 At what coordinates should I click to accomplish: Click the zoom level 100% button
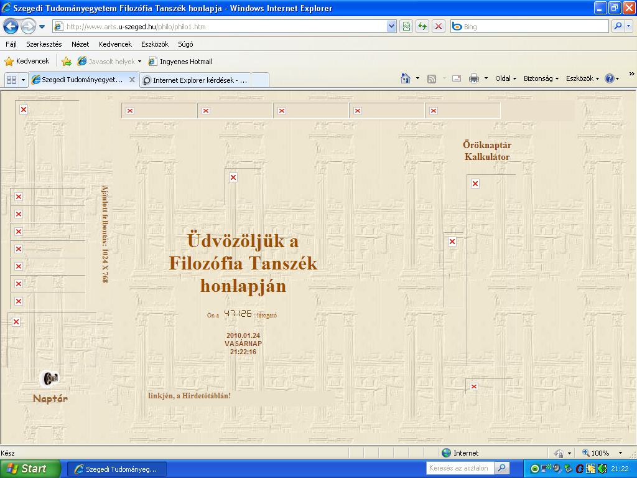tap(596, 453)
